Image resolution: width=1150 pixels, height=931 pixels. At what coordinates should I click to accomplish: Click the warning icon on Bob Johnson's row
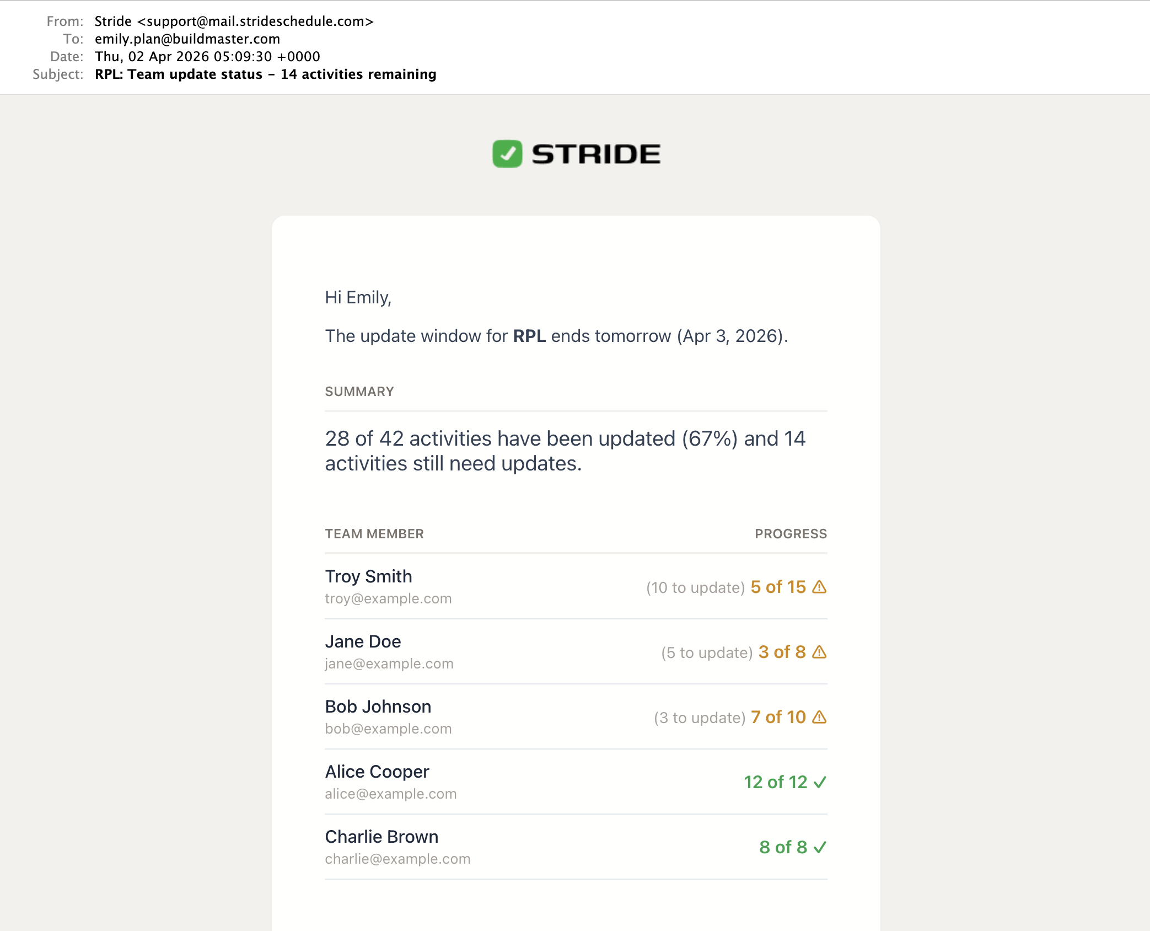point(819,717)
